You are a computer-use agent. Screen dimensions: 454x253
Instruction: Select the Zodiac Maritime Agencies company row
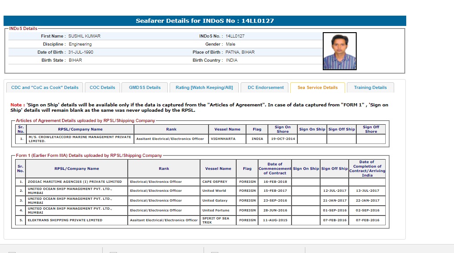click(75, 182)
